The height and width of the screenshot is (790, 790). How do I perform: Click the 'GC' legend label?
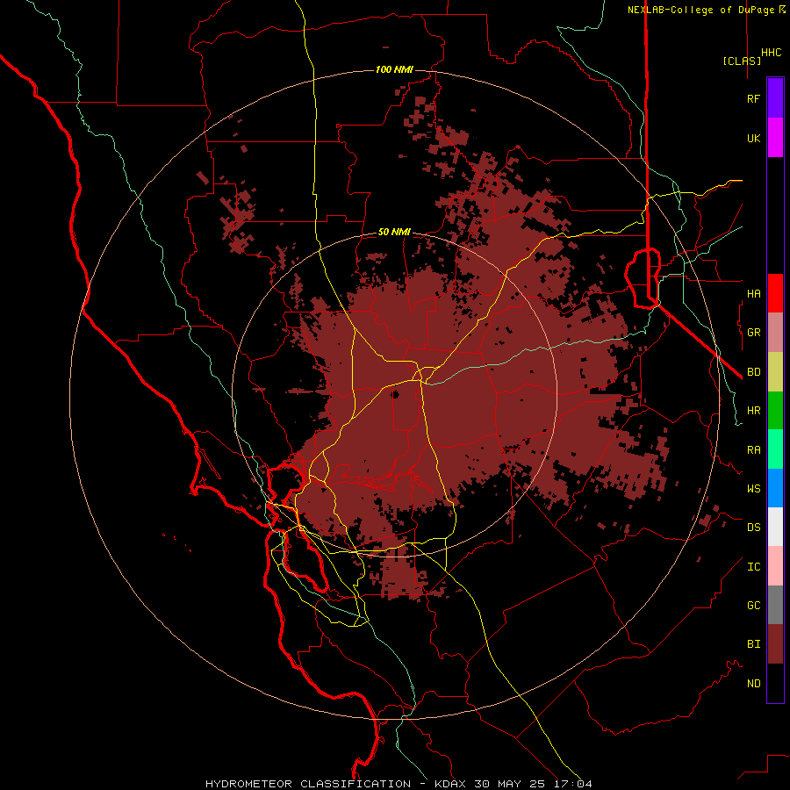pos(753,605)
